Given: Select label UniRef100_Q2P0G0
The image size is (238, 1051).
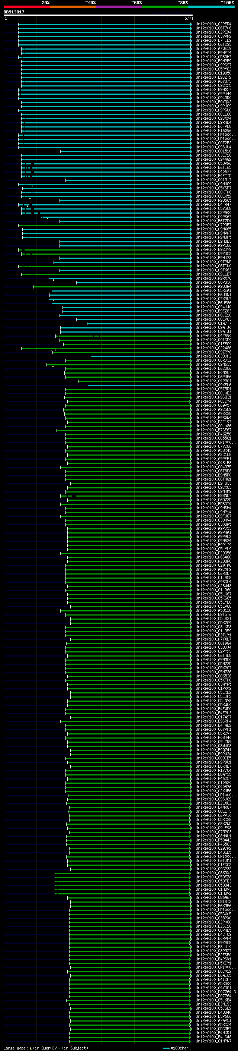Looking at the screenshot, I should click(x=213, y=922).
